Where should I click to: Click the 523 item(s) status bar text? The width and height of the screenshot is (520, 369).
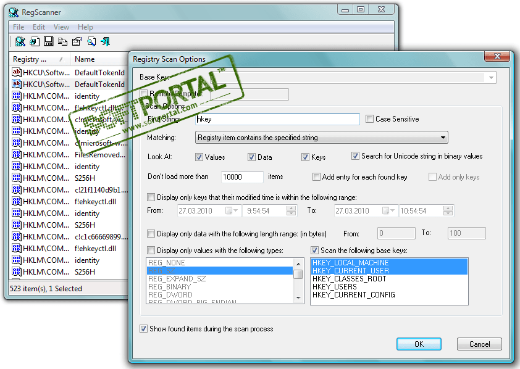pyautogui.click(x=46, y=289)
